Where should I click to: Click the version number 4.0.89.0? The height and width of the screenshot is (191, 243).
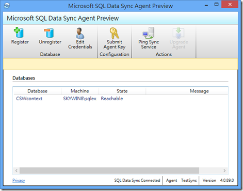click(x=227, y=180)
